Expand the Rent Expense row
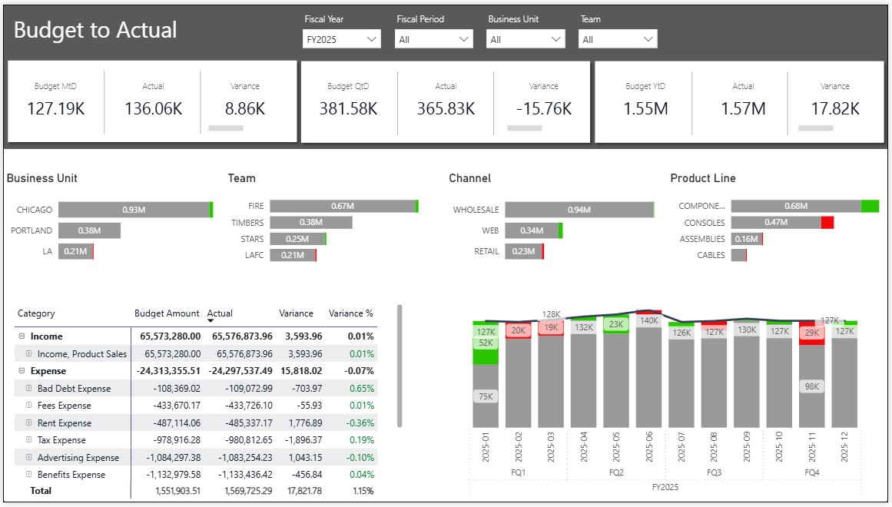Screen dimensions: 892x507 [28, 422]
